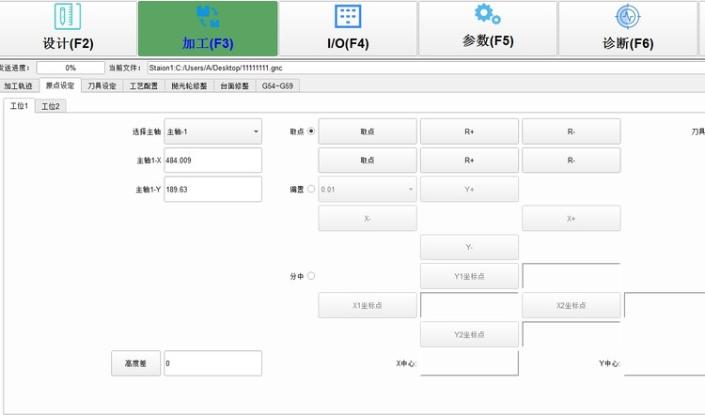This screenshot has height=415, width=705.
Task: Click R+ button in the 主轴1-X row
Action: tap(469, 161)
